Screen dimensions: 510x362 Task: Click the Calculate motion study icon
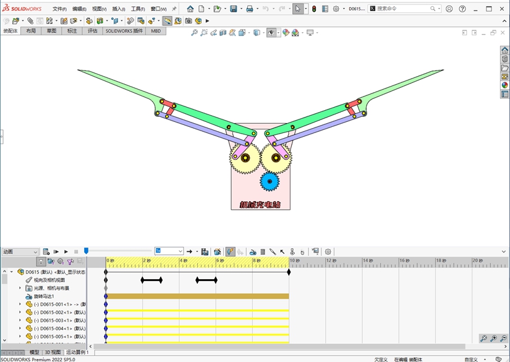[46, 252]
